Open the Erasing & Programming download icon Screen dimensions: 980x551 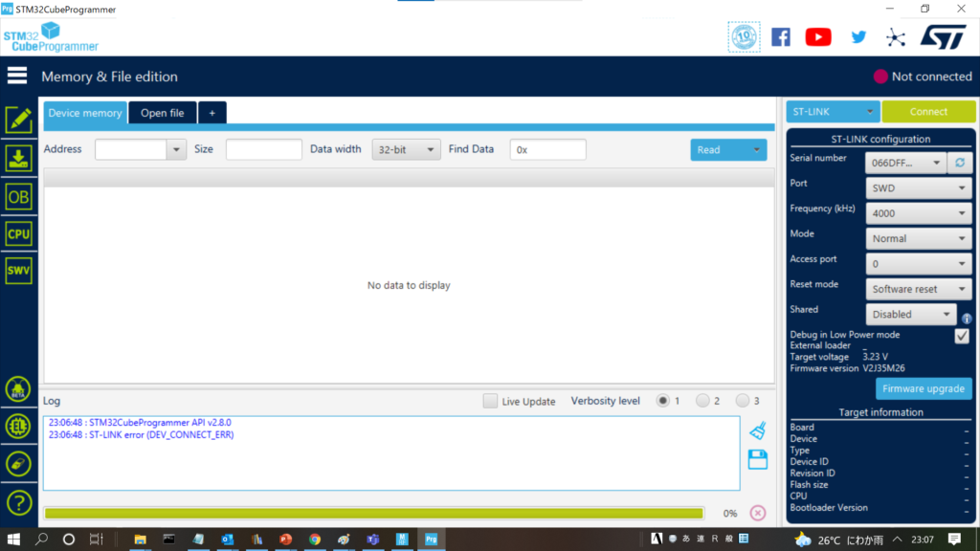point(18,159)
